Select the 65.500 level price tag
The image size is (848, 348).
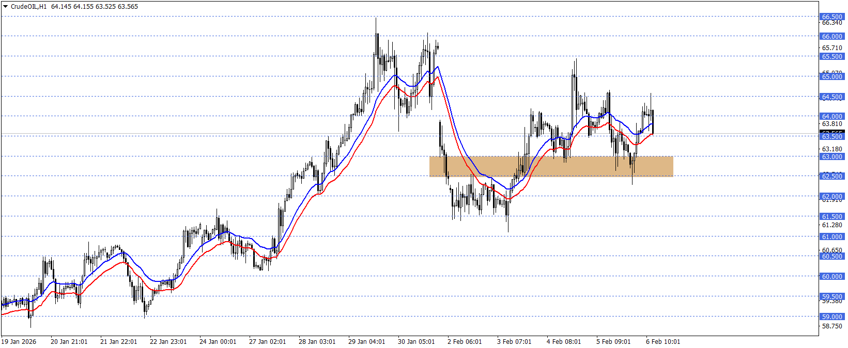point(832,56)
